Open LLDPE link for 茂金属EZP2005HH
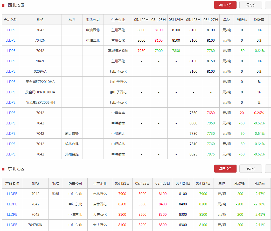The image size is (271, 231). 11,102
